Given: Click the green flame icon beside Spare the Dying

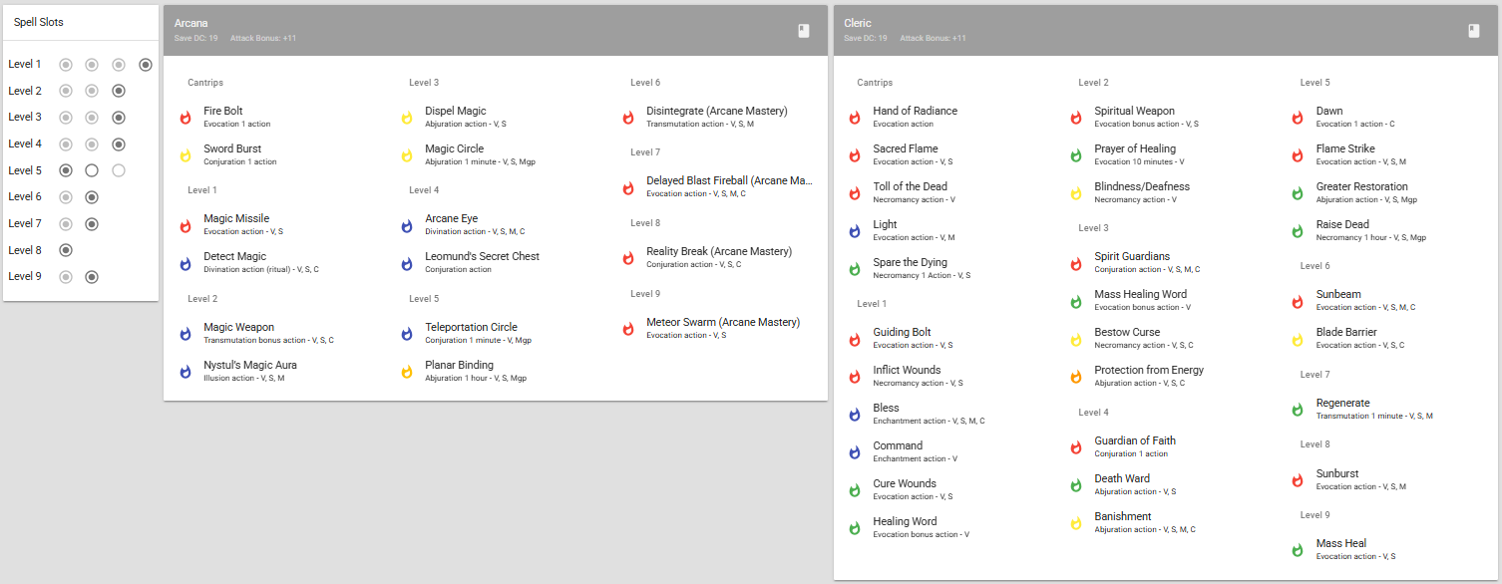Looking at the screenshot, I should (854, 269).
